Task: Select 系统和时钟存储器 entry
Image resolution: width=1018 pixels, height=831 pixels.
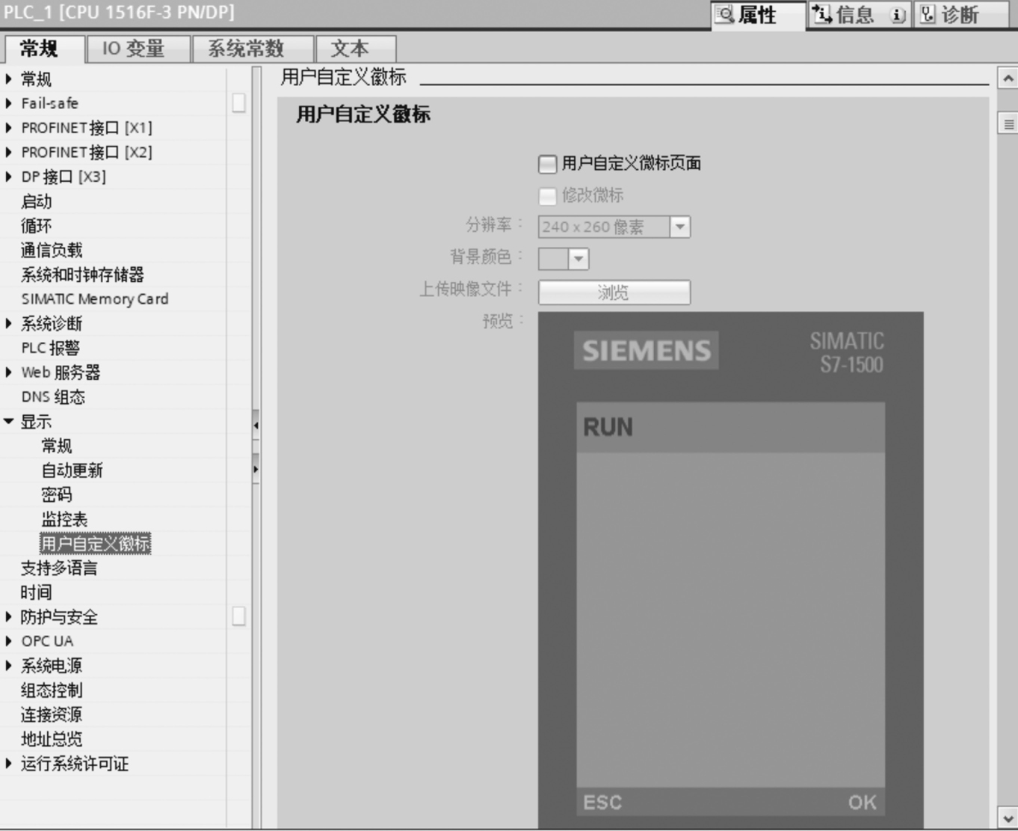Action: tap(82, 275)
